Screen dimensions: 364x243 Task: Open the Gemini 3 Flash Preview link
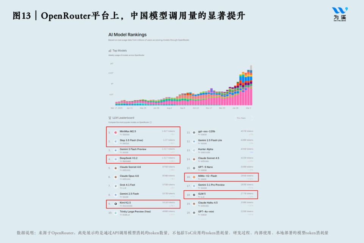[x=133, y=149]
